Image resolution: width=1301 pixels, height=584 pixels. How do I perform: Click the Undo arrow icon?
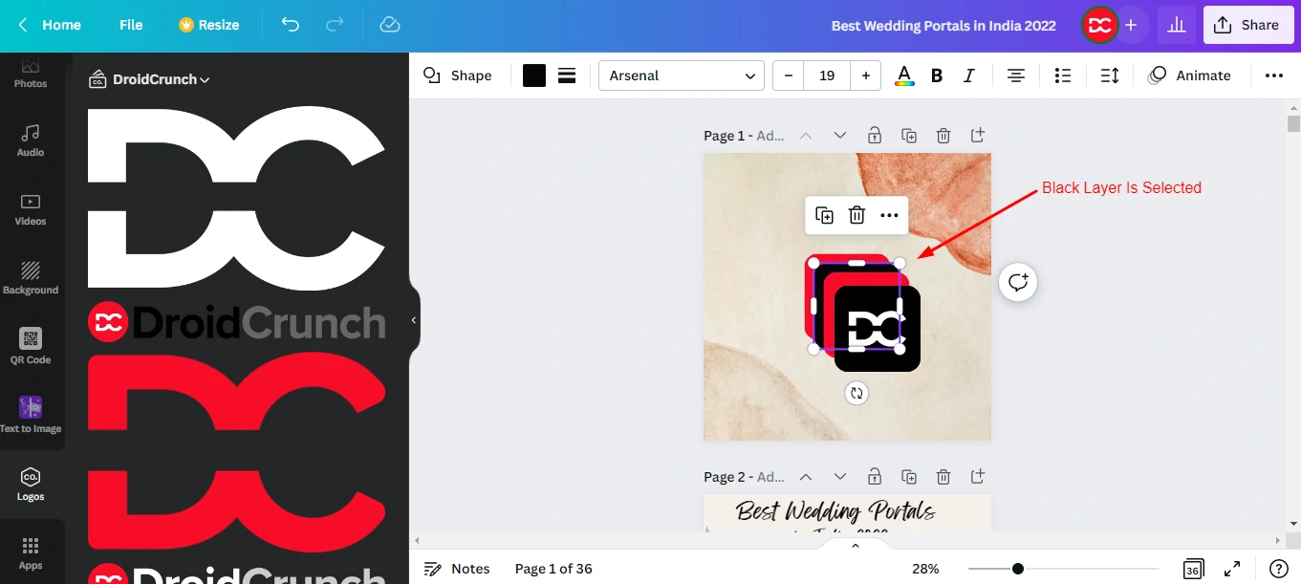291,25
